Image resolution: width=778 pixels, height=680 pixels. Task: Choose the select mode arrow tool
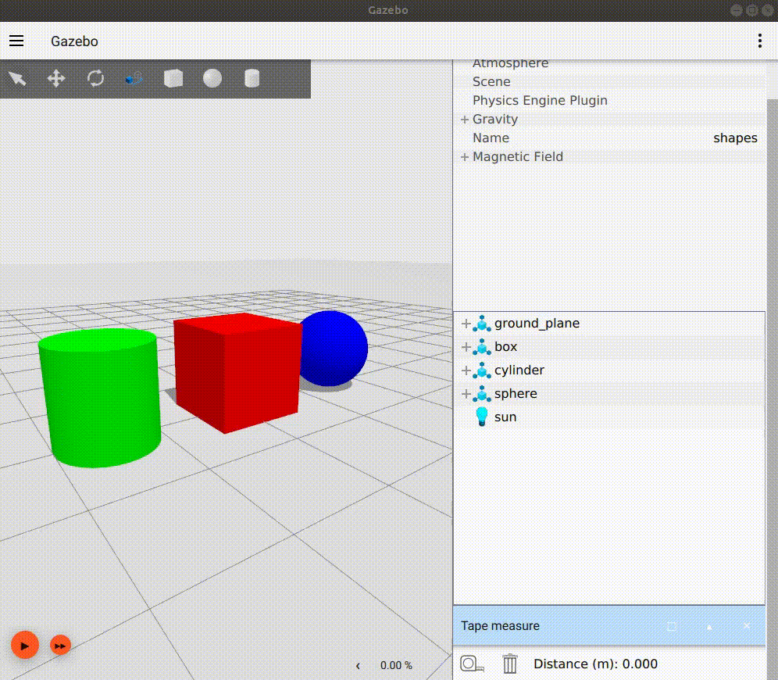pos(17,78)
